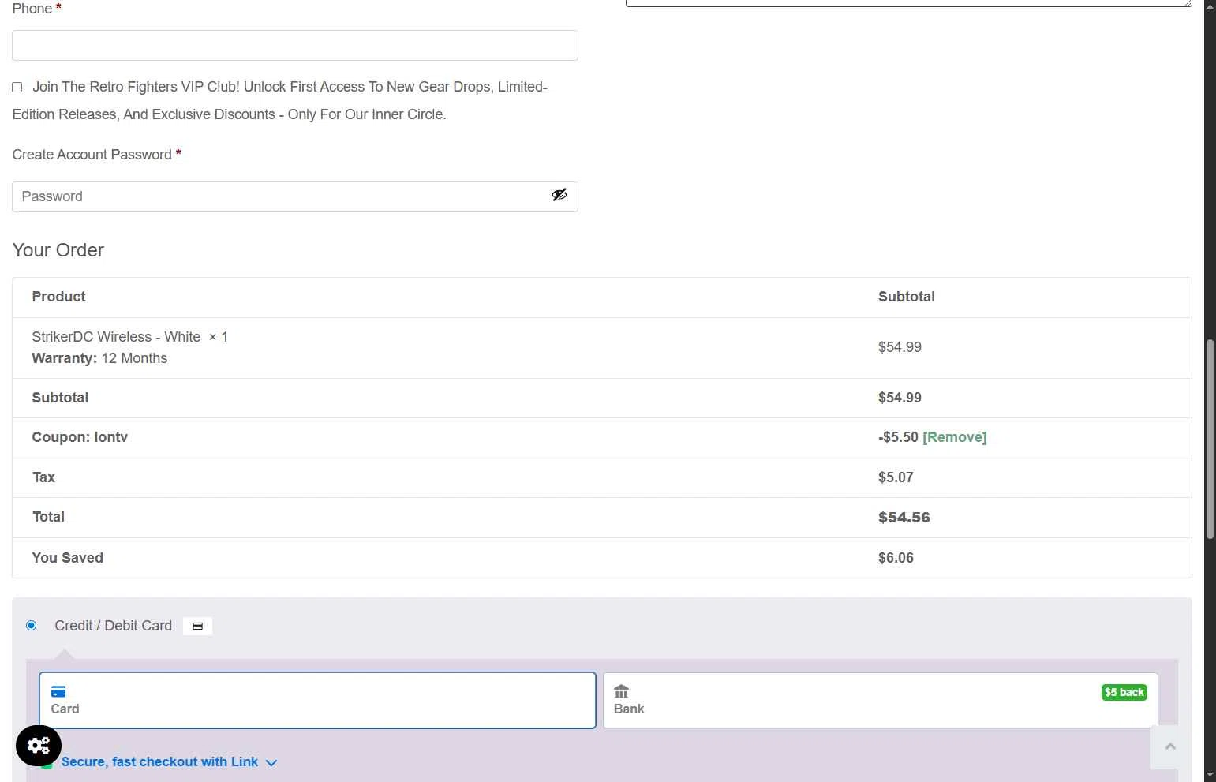Click the Subtotal column header
The image size is (1216, 782).
click(x=907, y=297)
